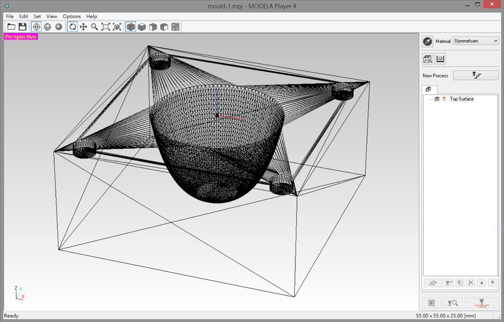
Task: Open the File menu
Action: (x=10, y=16)
